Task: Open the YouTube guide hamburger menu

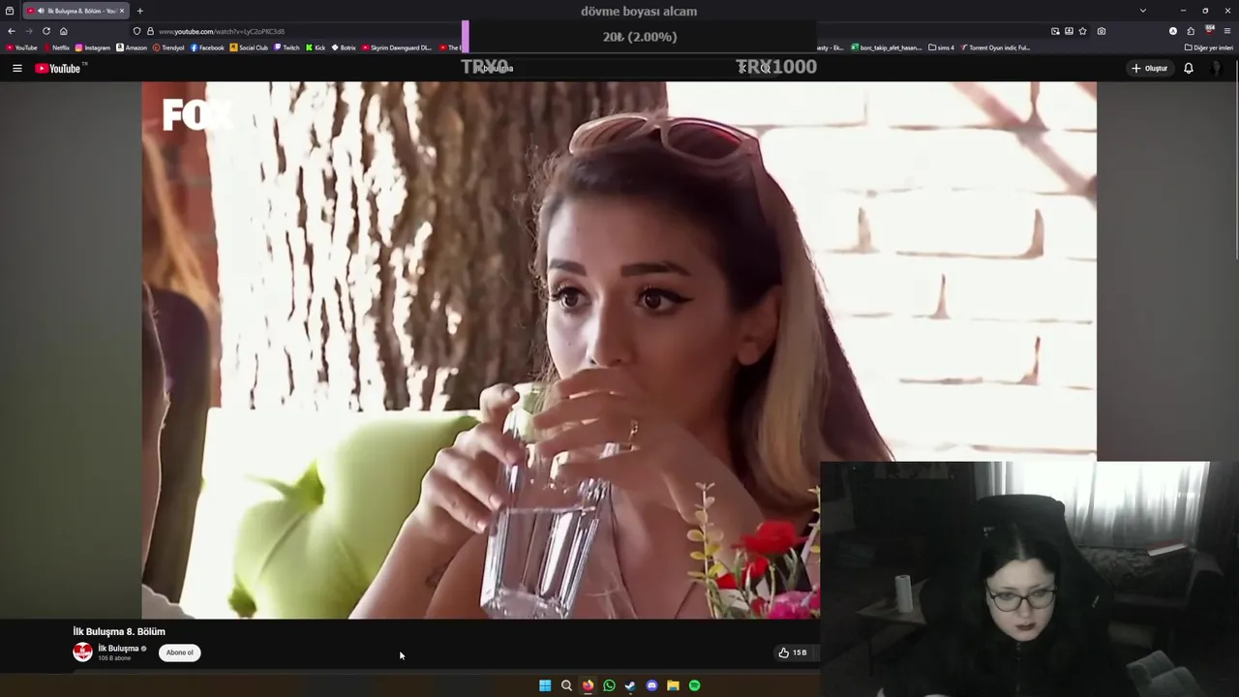Action: point(16,68)
